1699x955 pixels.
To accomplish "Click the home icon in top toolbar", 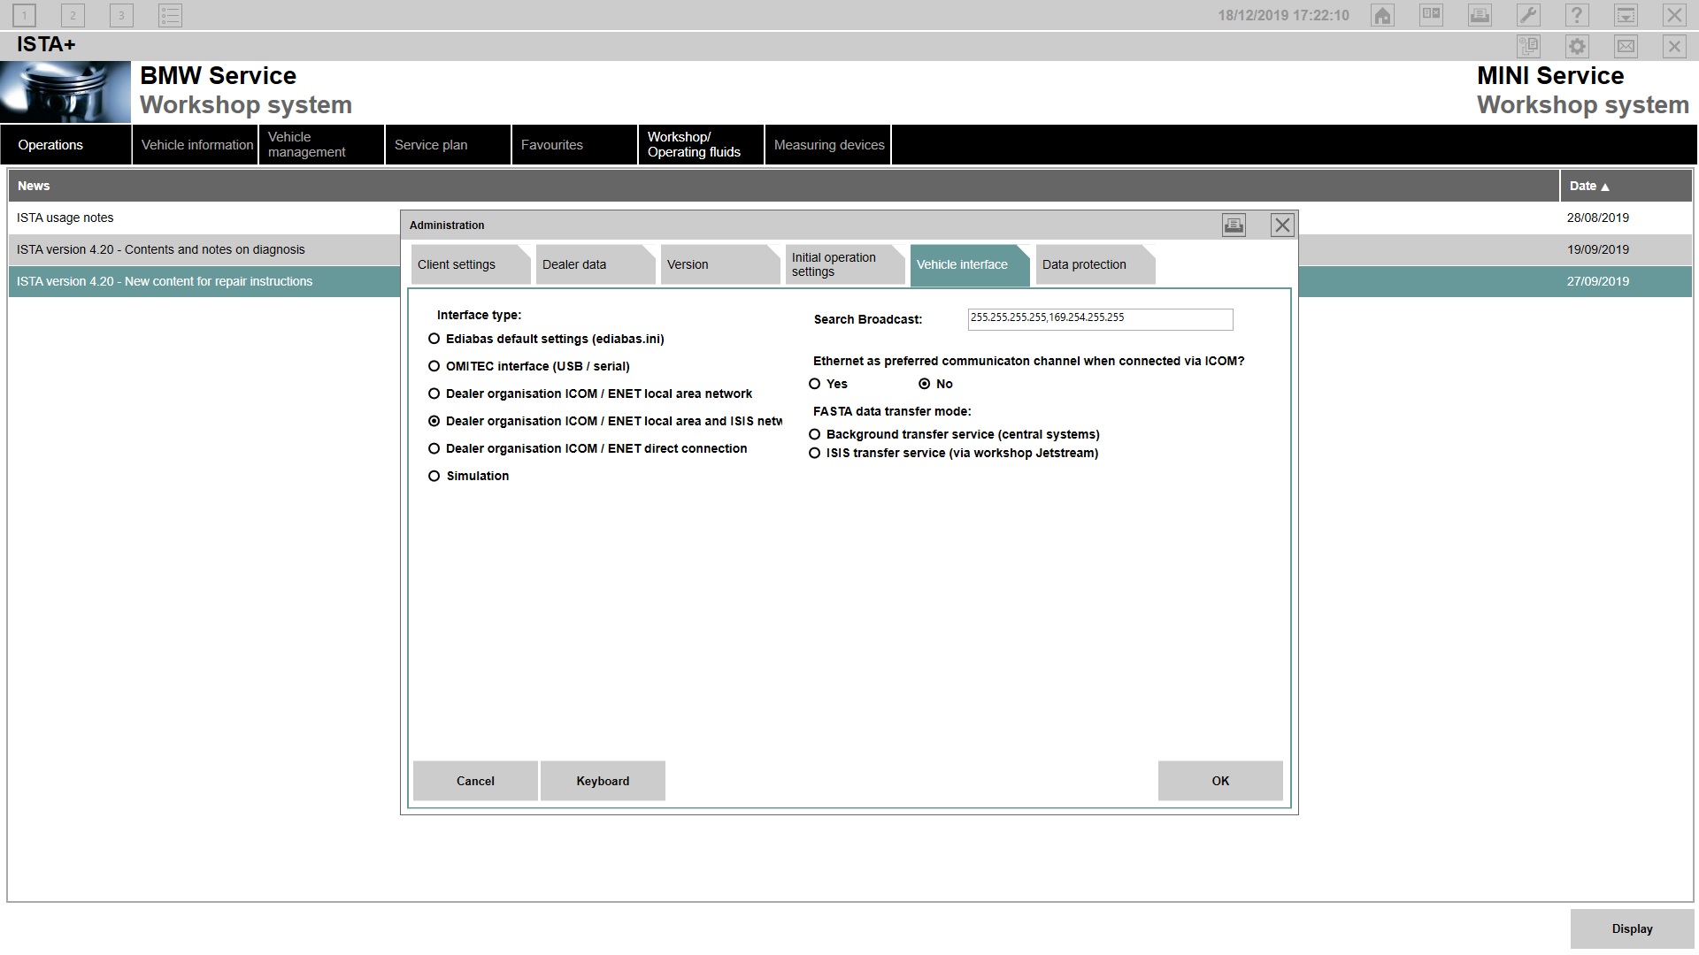I will (1382, 15).
